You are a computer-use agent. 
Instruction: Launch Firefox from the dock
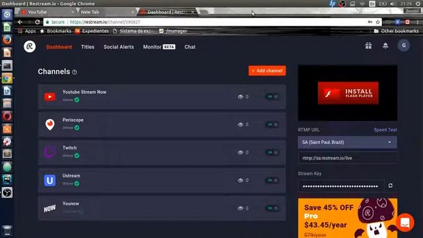click(7, 40)
